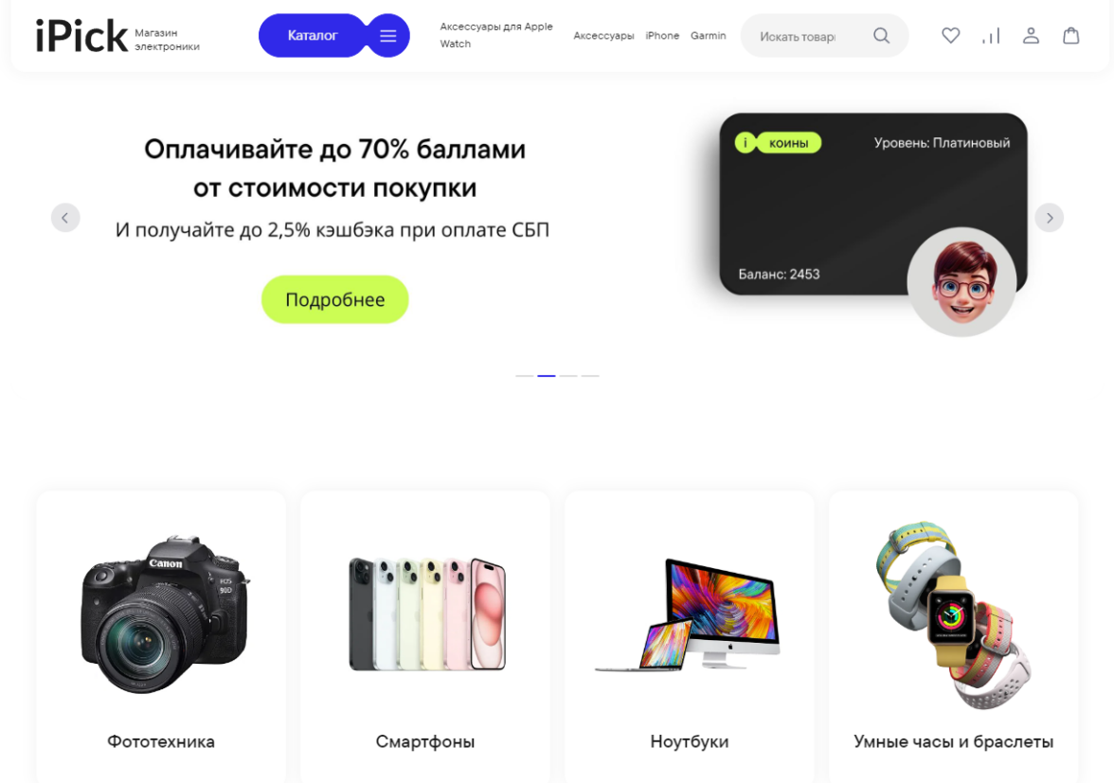Open the Каталог catalog button

313,35
